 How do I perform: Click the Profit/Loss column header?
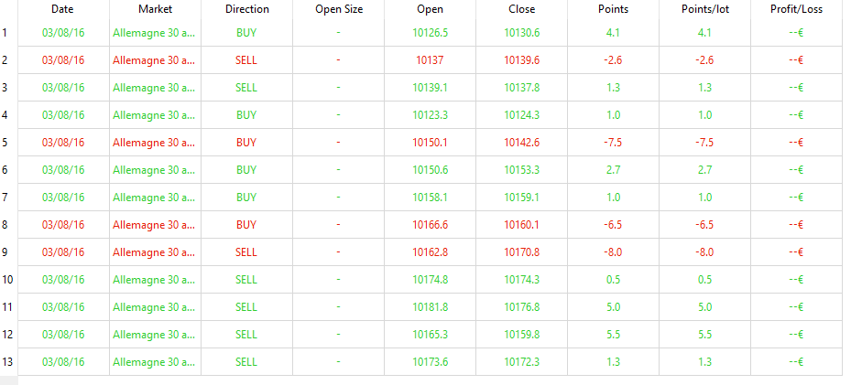click(x=795, y=9)
